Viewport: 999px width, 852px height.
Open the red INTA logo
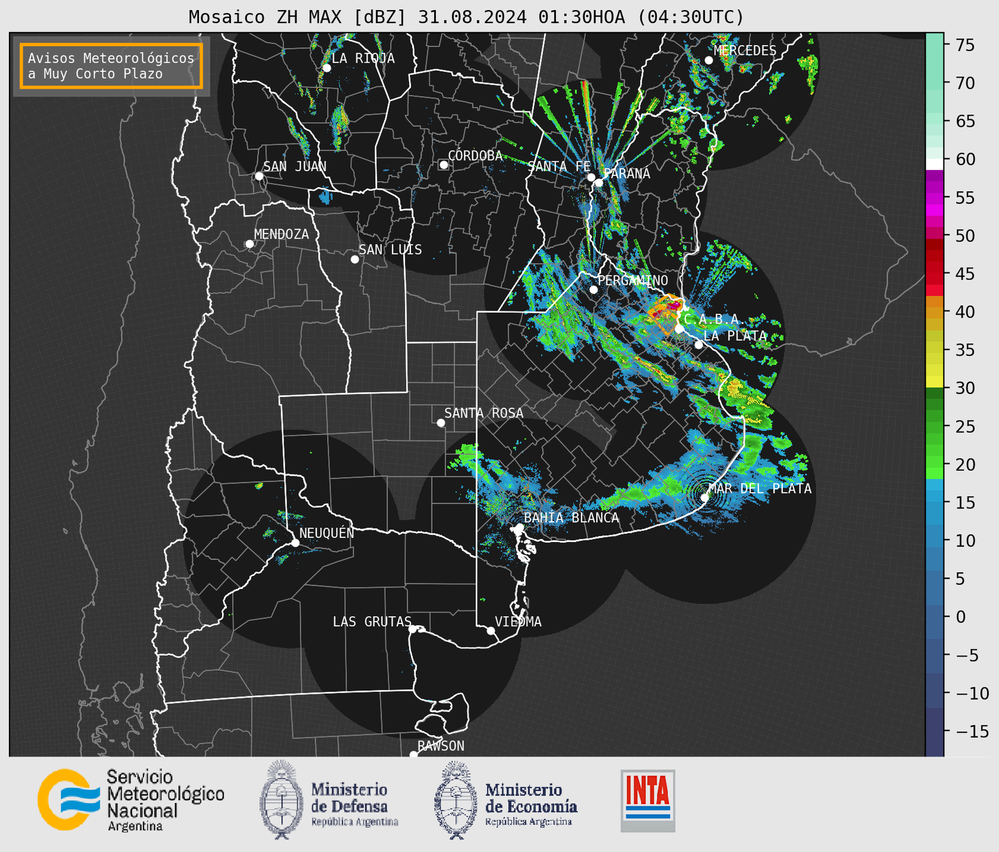648,800
